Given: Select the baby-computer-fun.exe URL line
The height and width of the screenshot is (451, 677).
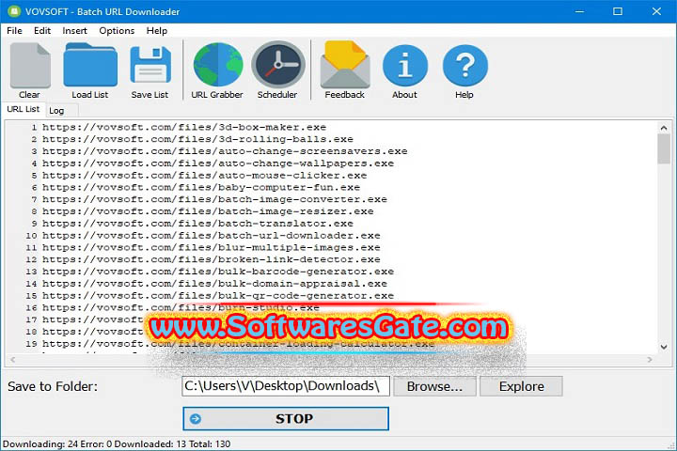Looking at the screenshot, I should click(x=201, y=188).
